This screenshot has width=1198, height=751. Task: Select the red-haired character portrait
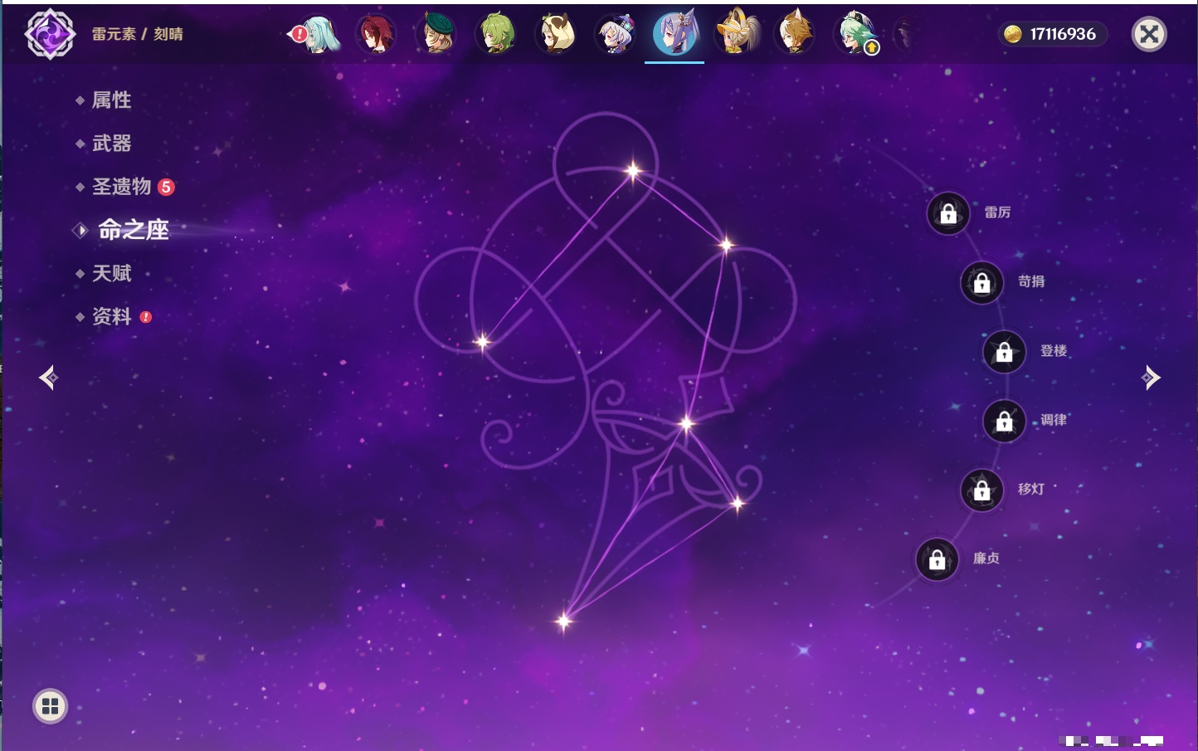pos(376,34)
